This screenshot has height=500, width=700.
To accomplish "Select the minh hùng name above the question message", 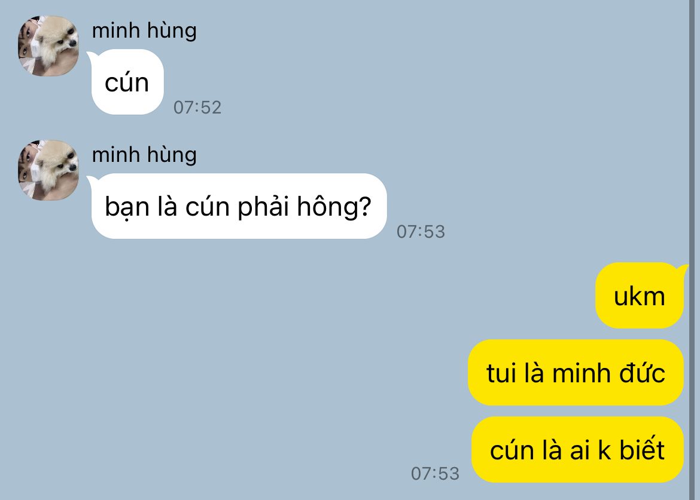I will (144, 155).
